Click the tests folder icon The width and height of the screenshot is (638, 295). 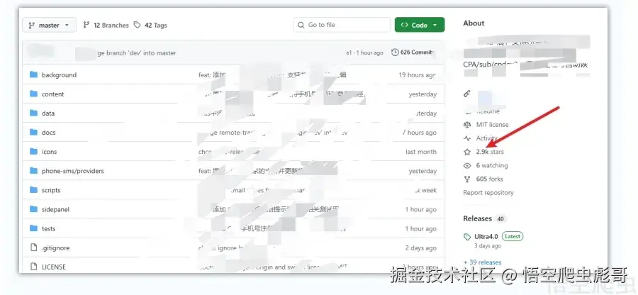33,228
